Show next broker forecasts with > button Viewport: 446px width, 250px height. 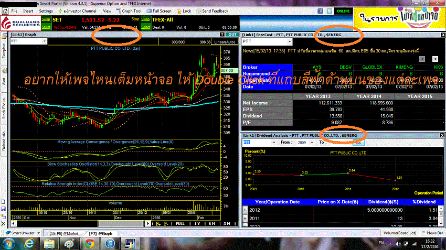tap(435, 59)
